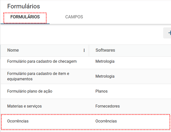Open the Nome column three-dot menu

point(84,50)
